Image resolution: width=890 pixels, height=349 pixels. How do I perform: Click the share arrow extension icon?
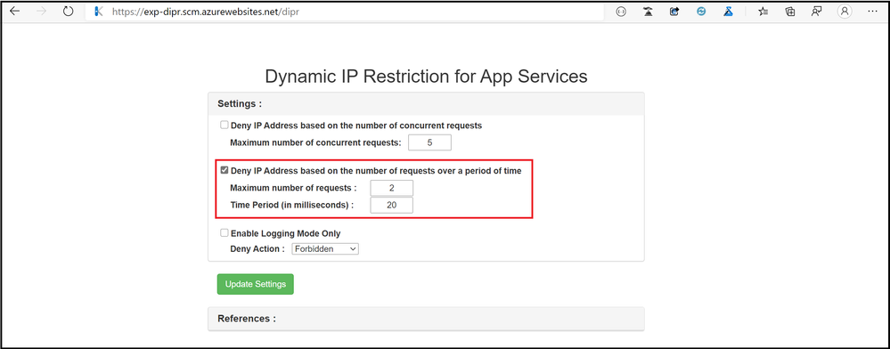pyautogui.click(x=674, y=12)
